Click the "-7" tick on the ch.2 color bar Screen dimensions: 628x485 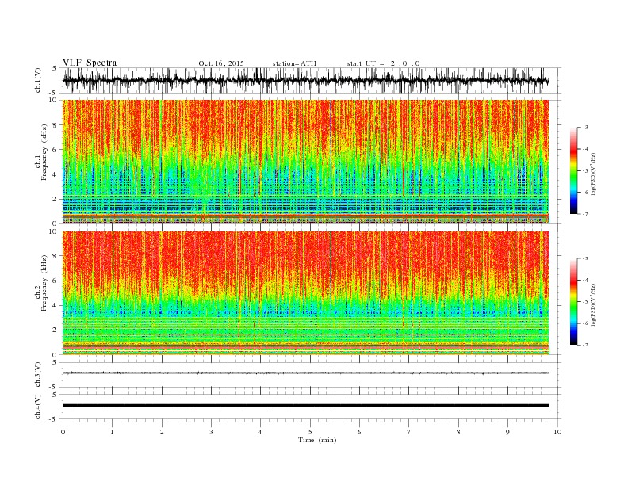pyautogui.click(x=584, y=345)
